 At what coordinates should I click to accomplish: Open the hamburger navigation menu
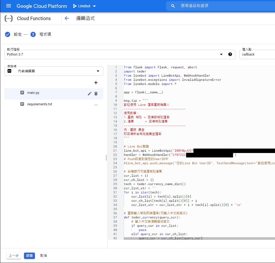click(8, 6)
